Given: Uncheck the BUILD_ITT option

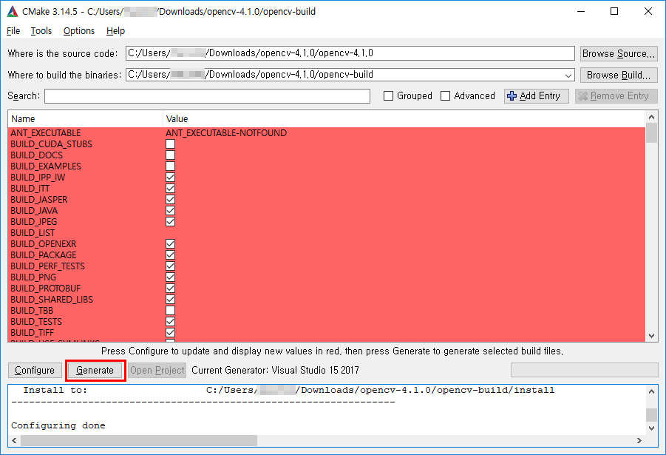Looking at the screenshot, I should (170, 189).
